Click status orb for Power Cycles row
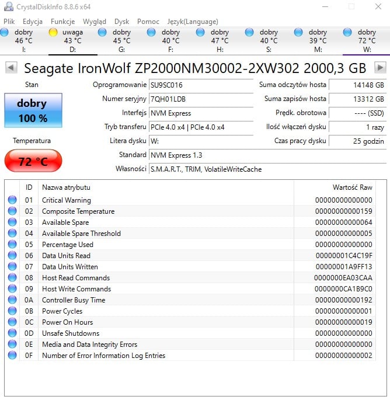This screenshot has height=400, width=390. click(12, 311)
